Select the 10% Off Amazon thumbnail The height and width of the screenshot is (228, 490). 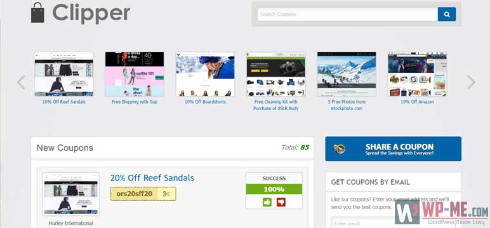[417, 74]
